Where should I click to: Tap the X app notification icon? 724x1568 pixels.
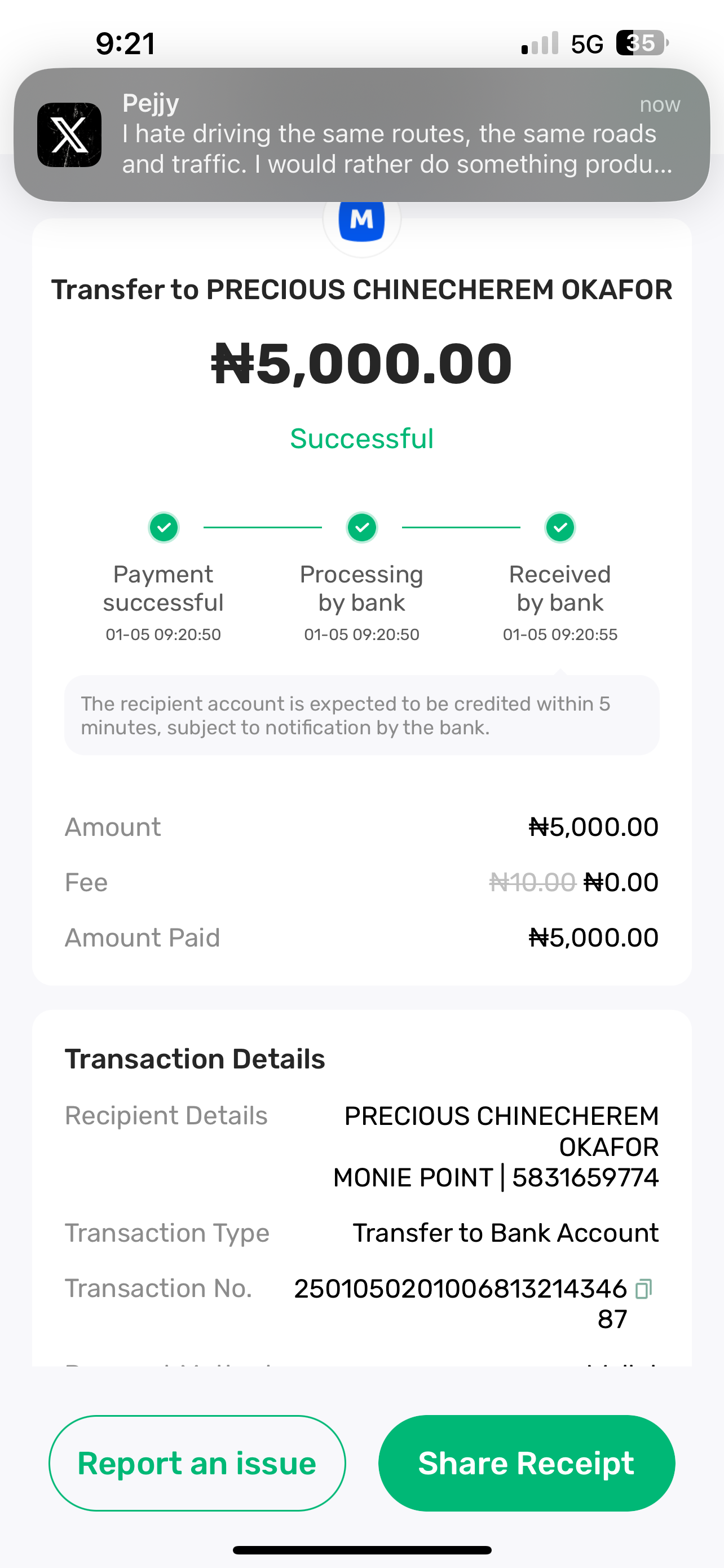coord(69,134)
